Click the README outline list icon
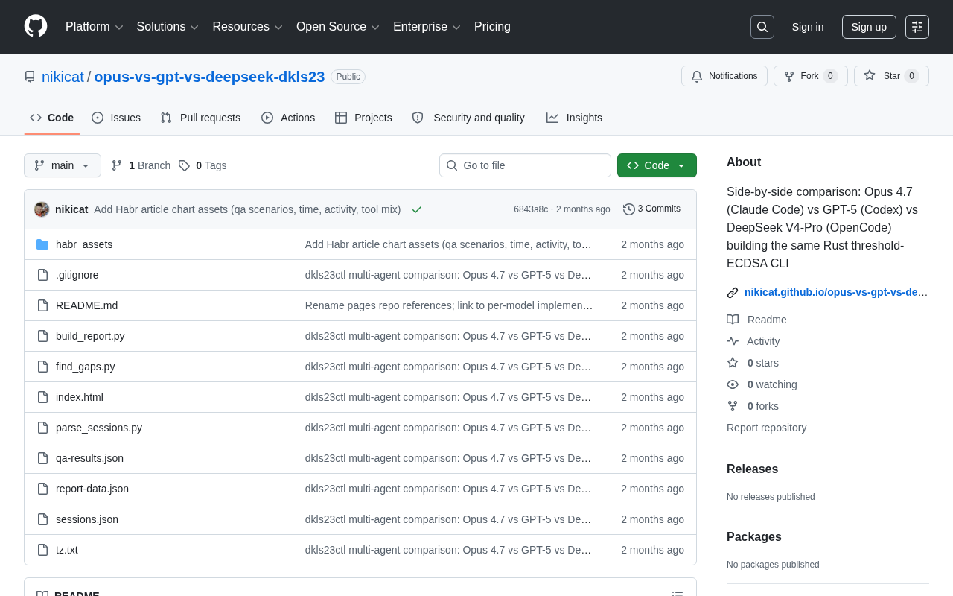 pyautogui.click(x=678, y=595)
